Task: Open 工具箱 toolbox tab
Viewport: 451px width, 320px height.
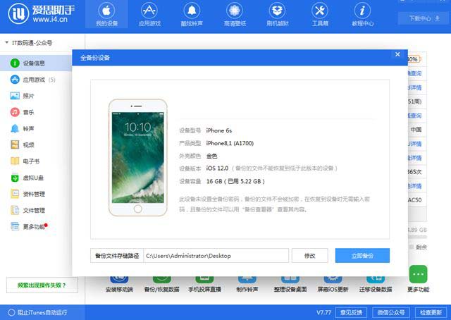Action: click(x=320, y=14)
